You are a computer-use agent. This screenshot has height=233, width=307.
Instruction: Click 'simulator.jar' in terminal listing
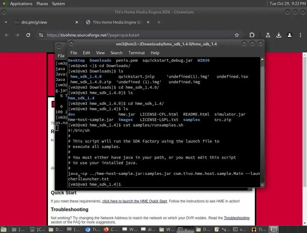click(x=230, y=114)
